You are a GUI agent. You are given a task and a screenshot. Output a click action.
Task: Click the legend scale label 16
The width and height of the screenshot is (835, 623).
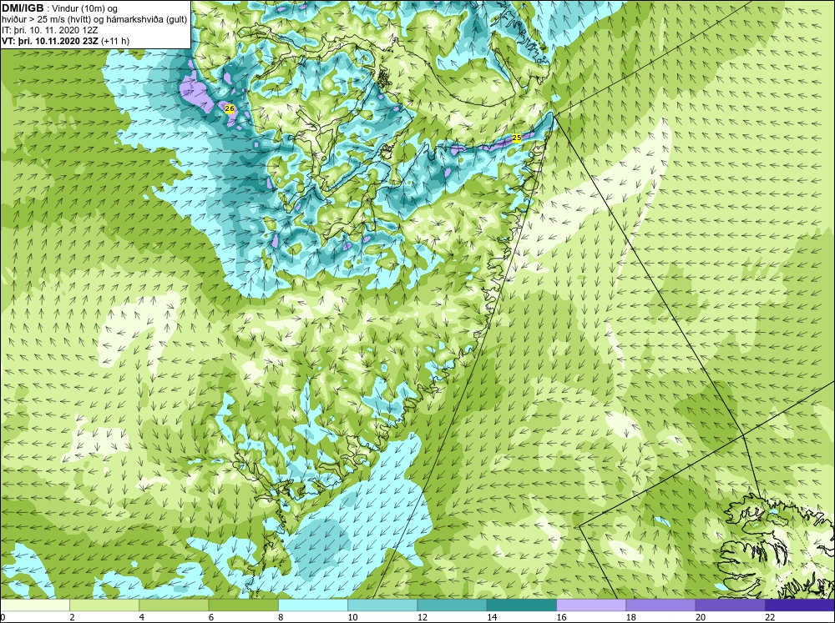561,617
